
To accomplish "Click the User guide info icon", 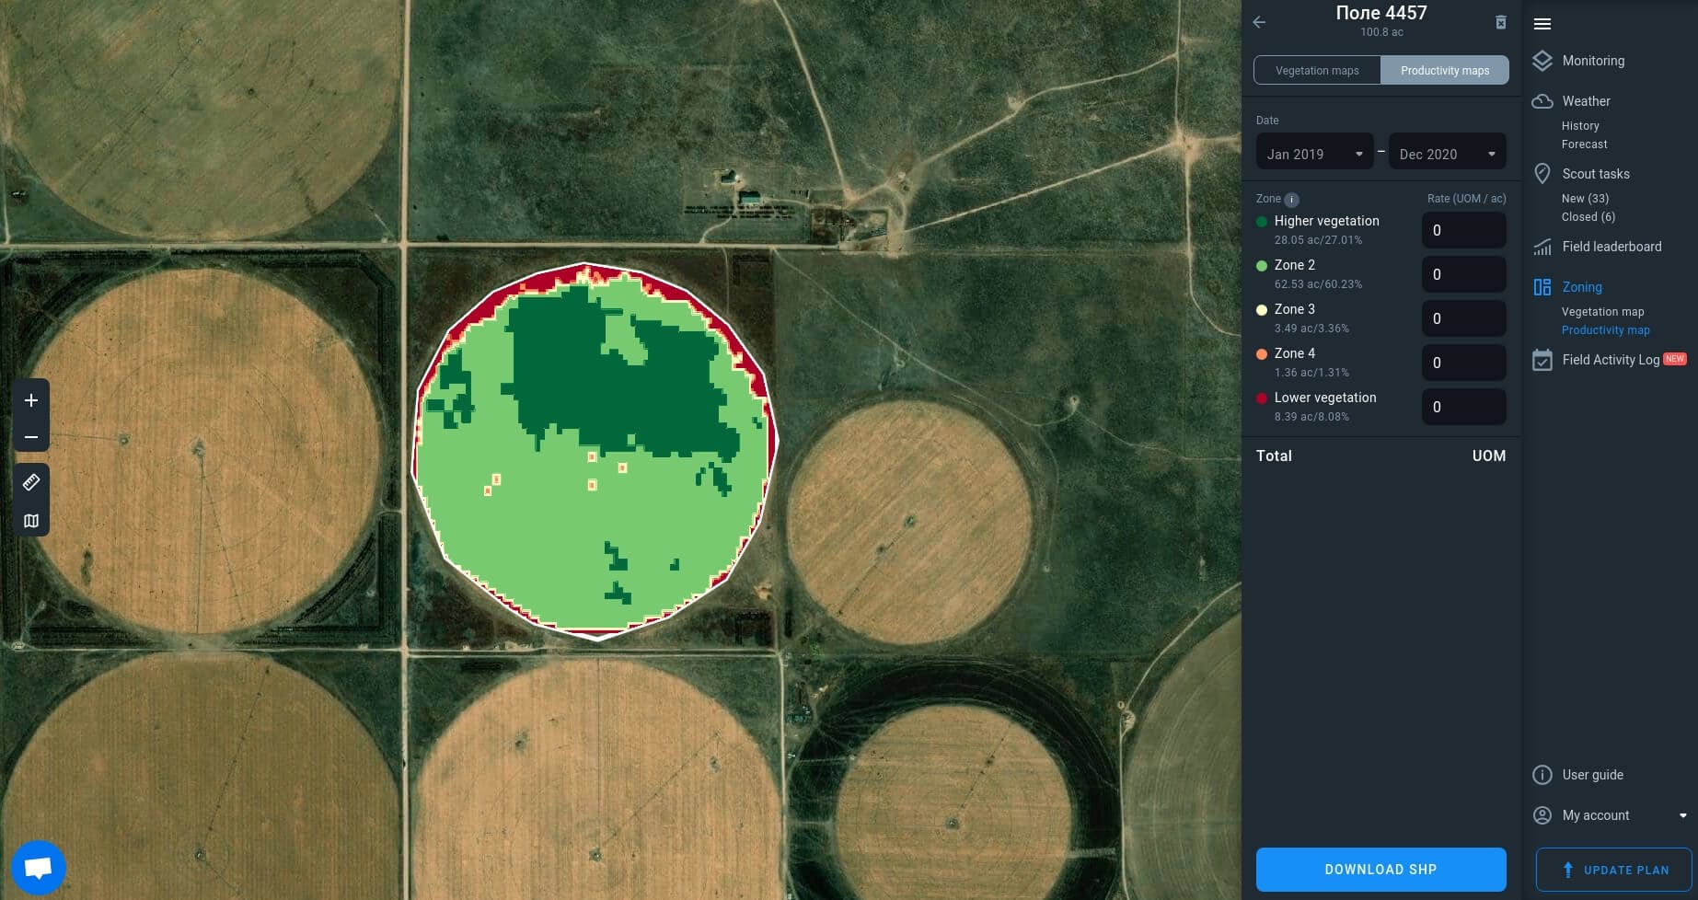I will click(1542, 775).
